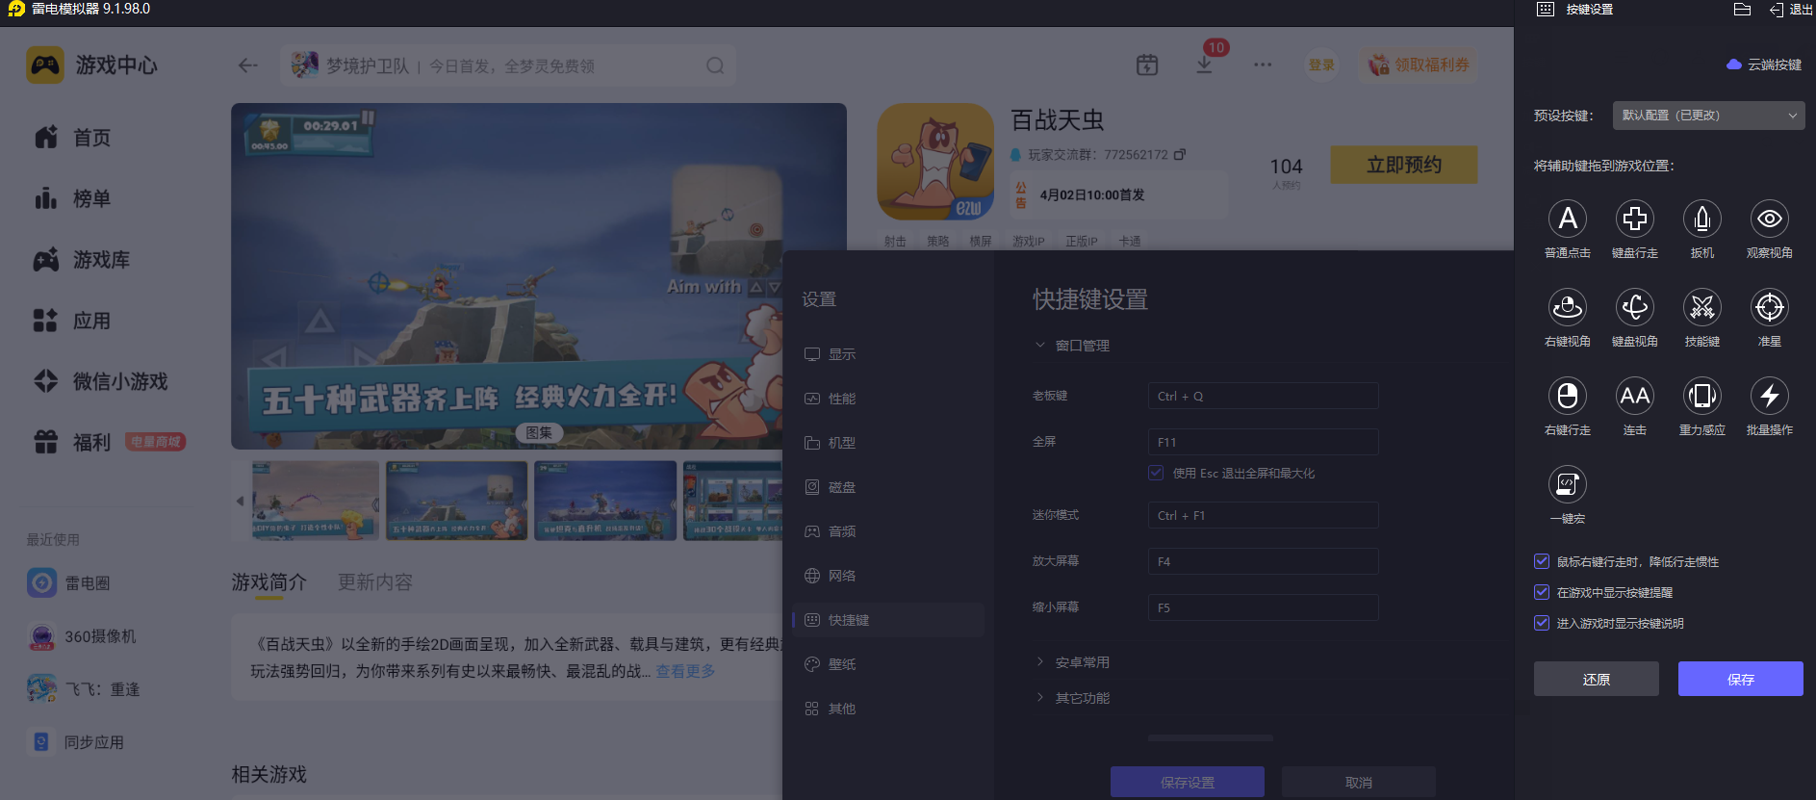Click the 保存 button in key settings

[1741, 679]
